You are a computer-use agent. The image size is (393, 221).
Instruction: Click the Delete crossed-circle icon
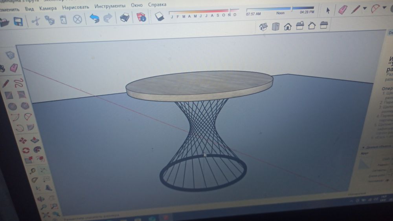pos(77,19)
